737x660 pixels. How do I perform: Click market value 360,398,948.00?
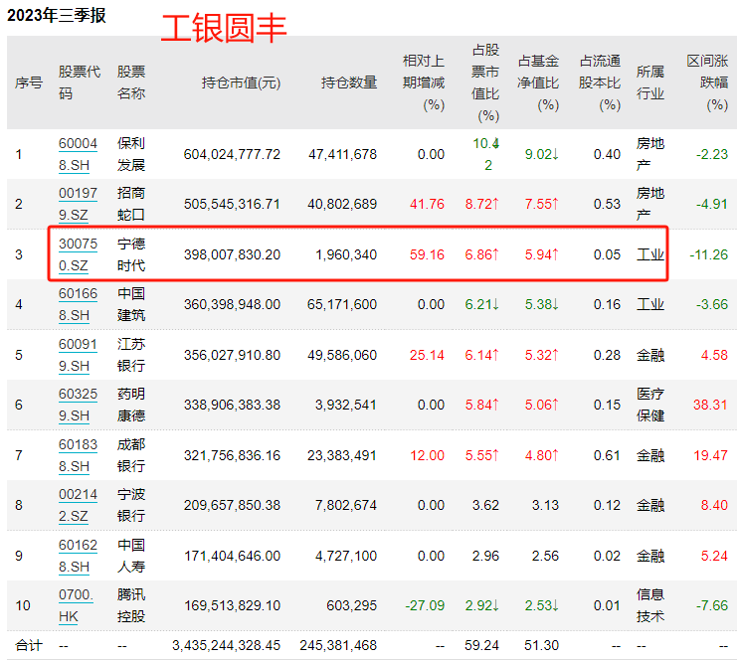pos(232,304)
